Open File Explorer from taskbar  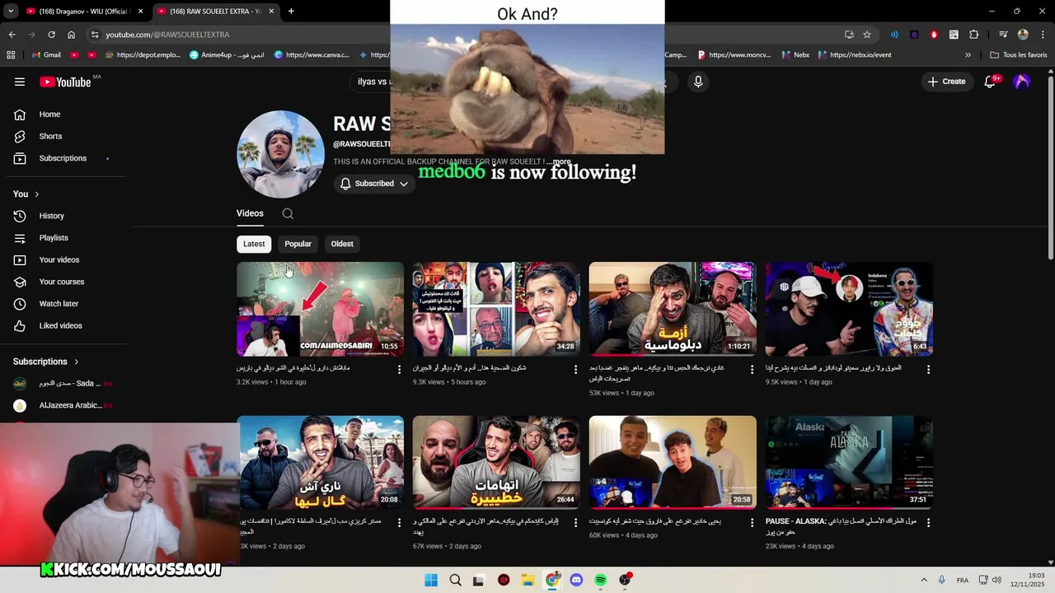[527, 580]
